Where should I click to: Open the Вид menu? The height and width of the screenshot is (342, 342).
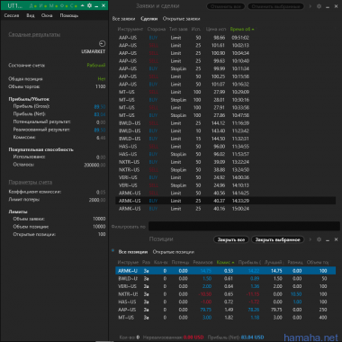pos(31,15)
